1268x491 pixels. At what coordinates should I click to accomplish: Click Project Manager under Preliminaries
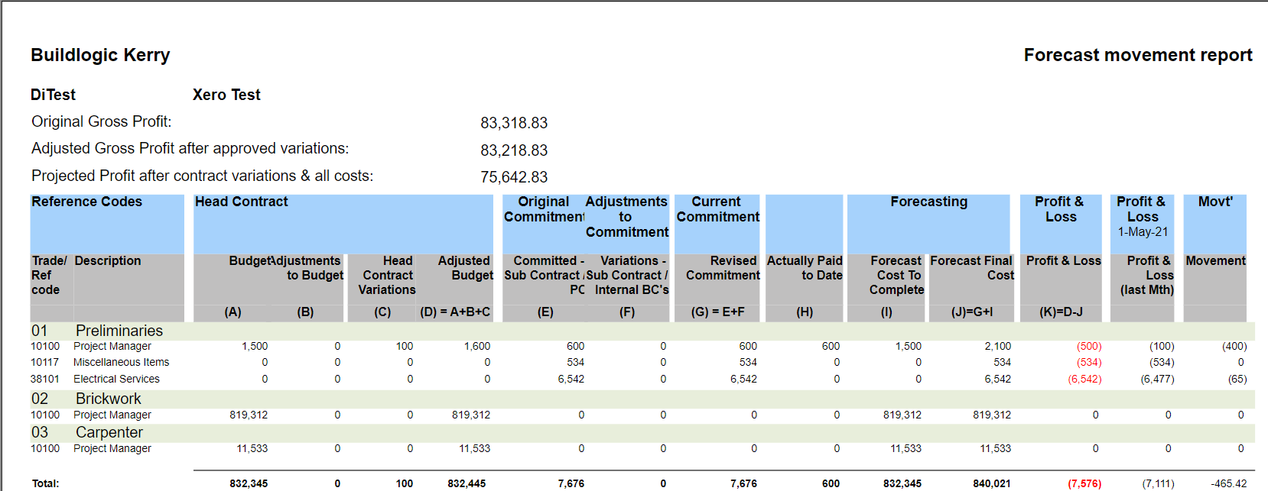click(x=112, y=346)
